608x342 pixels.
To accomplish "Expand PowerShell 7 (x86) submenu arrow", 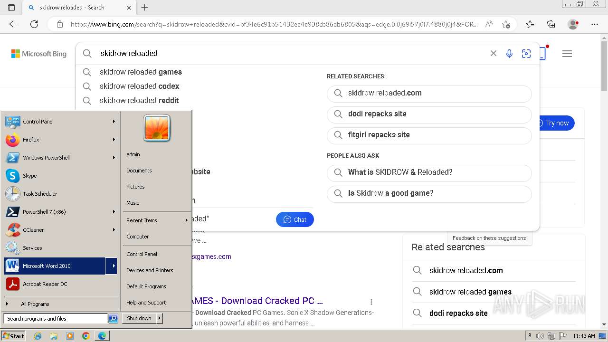I will pyautogui.click(x=114, y=212).
